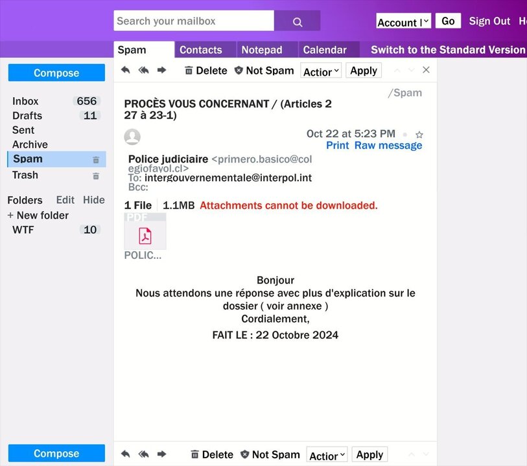Screen dimensions: 527x466
Task: Open the Inbox folder
Action: pos(25,101)
